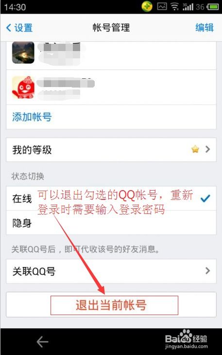Select the red QQ penguin avatar account
222x355 pixels.
pos(23,88)
